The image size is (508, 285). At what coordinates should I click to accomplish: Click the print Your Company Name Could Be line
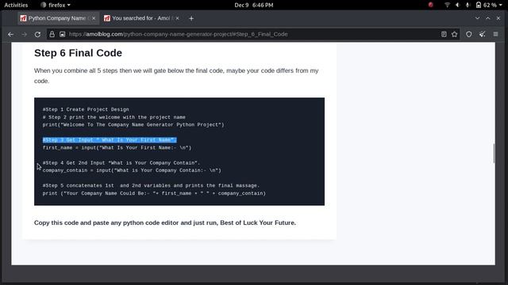tap(154, 193)
